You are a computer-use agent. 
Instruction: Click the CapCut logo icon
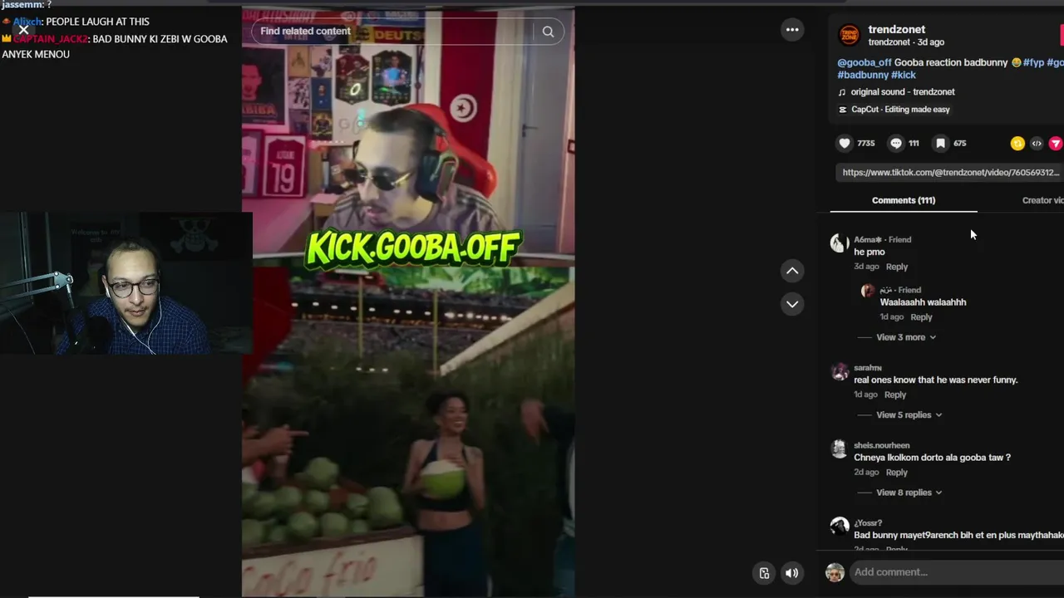pyautogui.click(x=842, y=110)
